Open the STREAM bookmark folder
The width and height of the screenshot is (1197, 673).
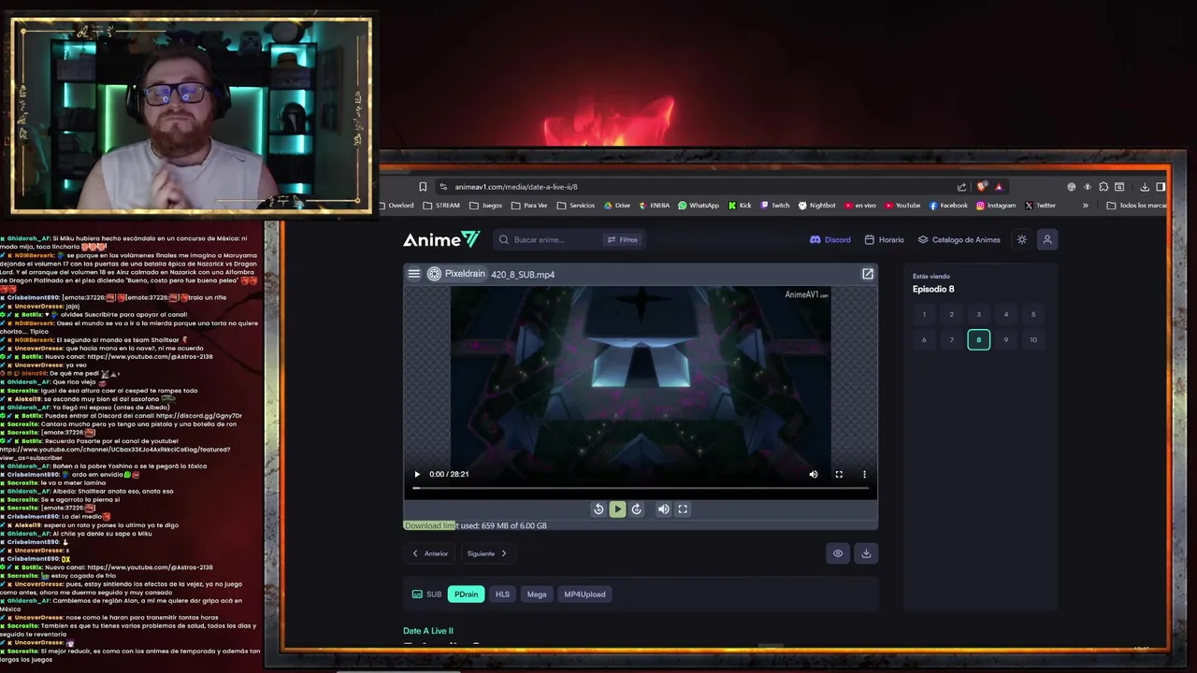[x=441, y=205]
